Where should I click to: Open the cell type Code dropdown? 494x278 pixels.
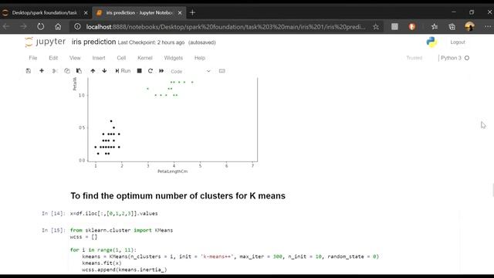[x=191, y=71]
